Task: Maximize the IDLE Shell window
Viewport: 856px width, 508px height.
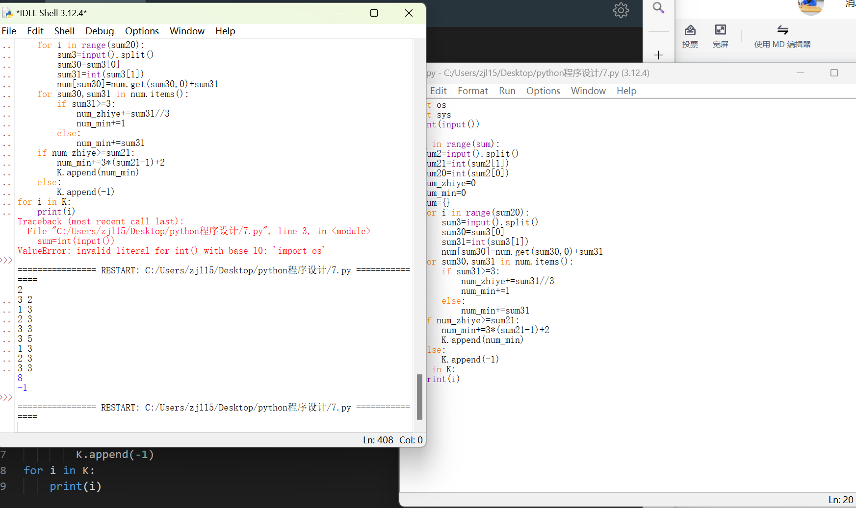Action: [374, 13]
